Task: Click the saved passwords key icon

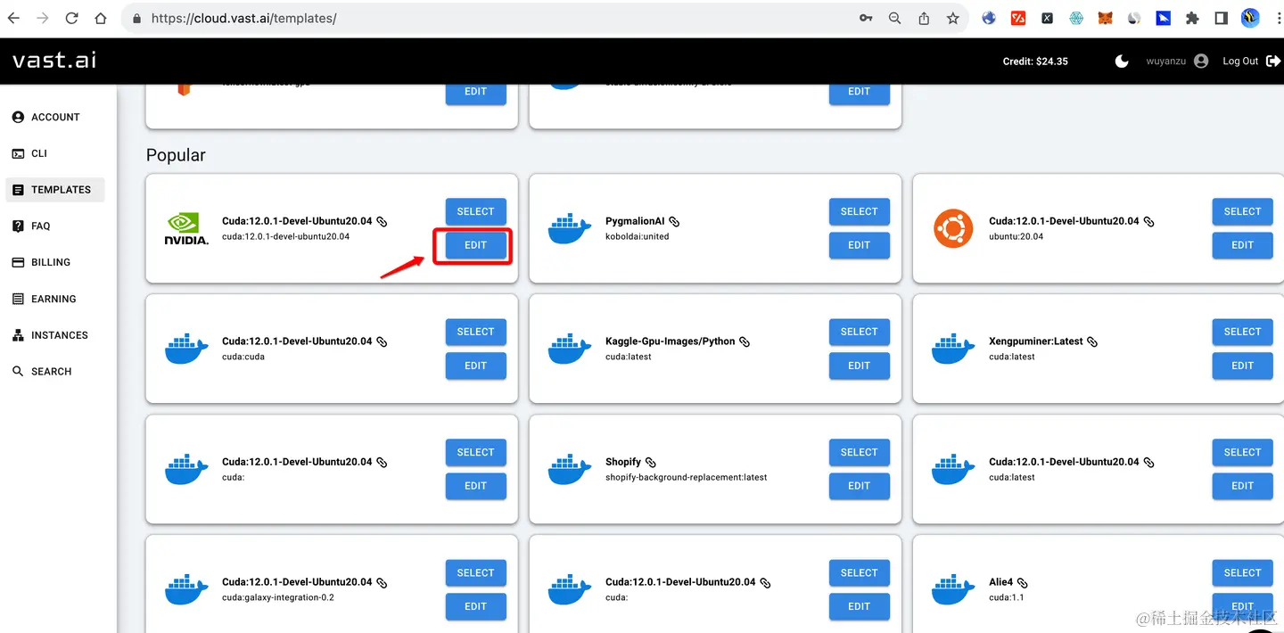Action: 866,18
